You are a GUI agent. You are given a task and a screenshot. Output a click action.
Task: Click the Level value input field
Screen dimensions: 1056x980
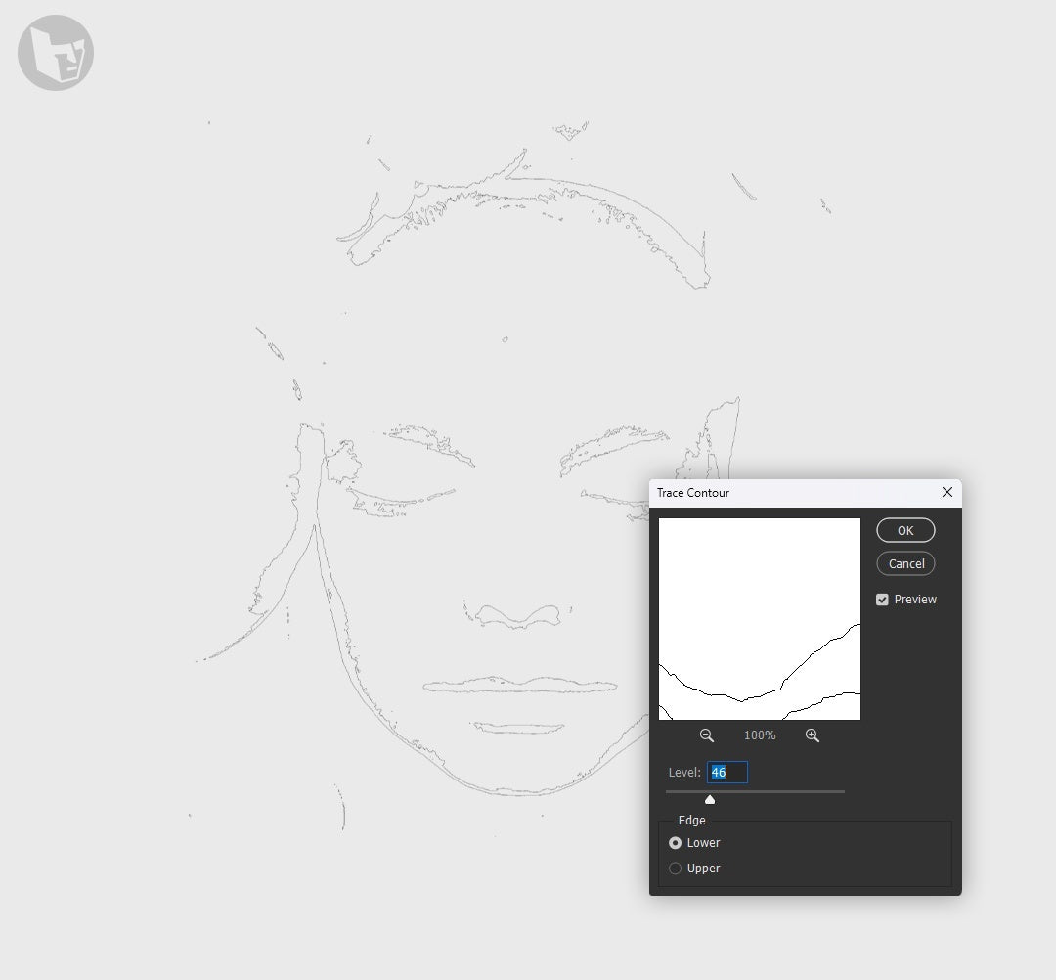coord(726,772)
